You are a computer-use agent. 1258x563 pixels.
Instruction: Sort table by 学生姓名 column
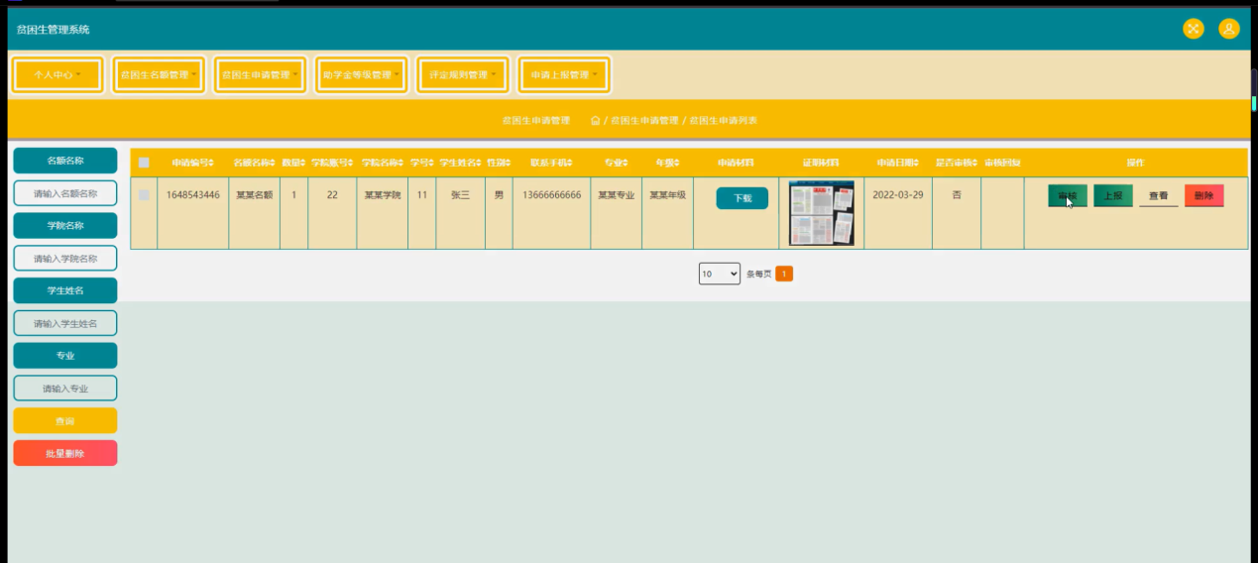460,163
